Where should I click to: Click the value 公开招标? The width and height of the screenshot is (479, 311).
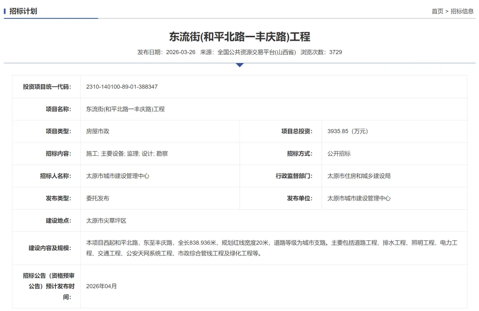tap(339, 154)
